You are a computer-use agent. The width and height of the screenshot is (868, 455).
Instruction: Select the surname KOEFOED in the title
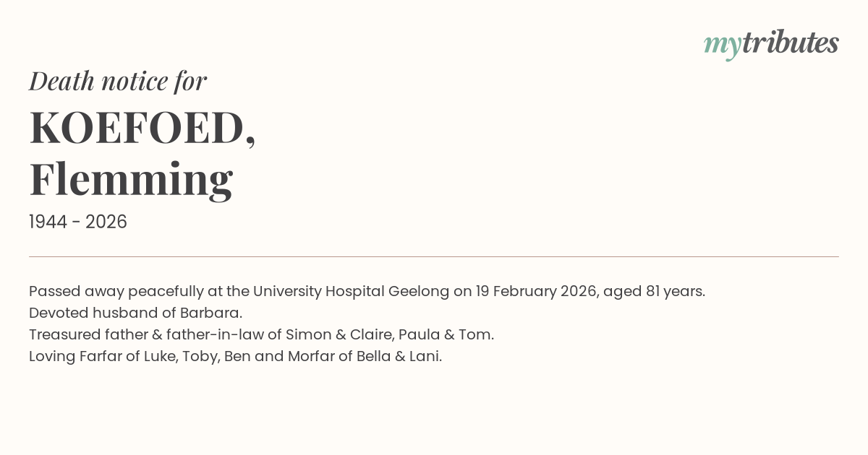(x=137, y=129)
